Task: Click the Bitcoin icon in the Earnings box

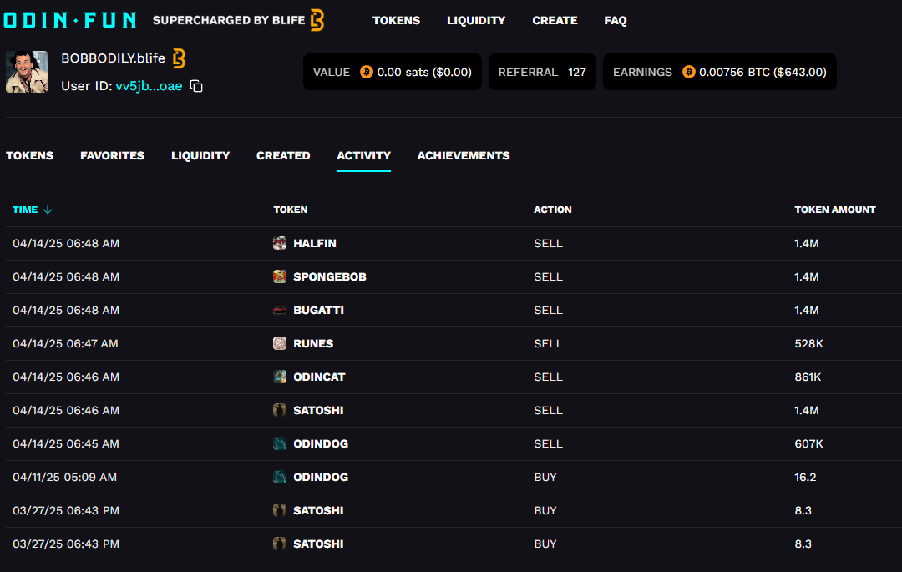Action: pos(688,73)
